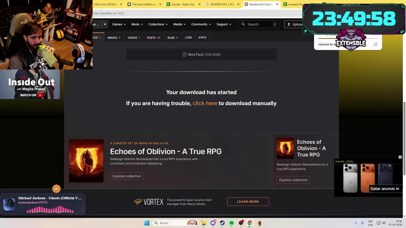The image size is (406, 228).
Task: Open the 'Echoes of Oblivion - A True RPG' title
Action: pos(166,151)
